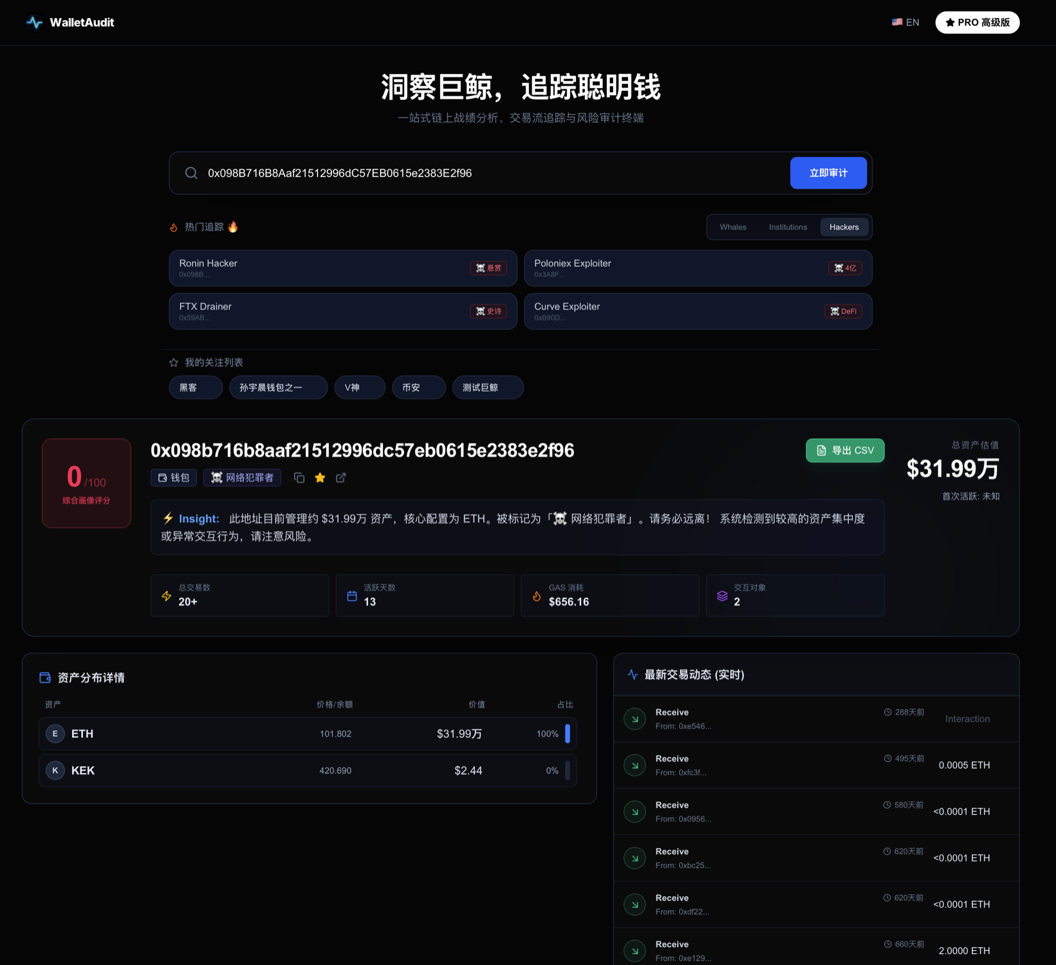Click the 立即审计 audit button
Image resolution: width=1056 pixels, height=965 pixels.
click(828, 173)
